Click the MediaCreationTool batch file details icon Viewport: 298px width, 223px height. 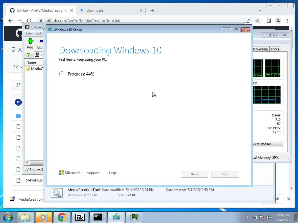57,193
